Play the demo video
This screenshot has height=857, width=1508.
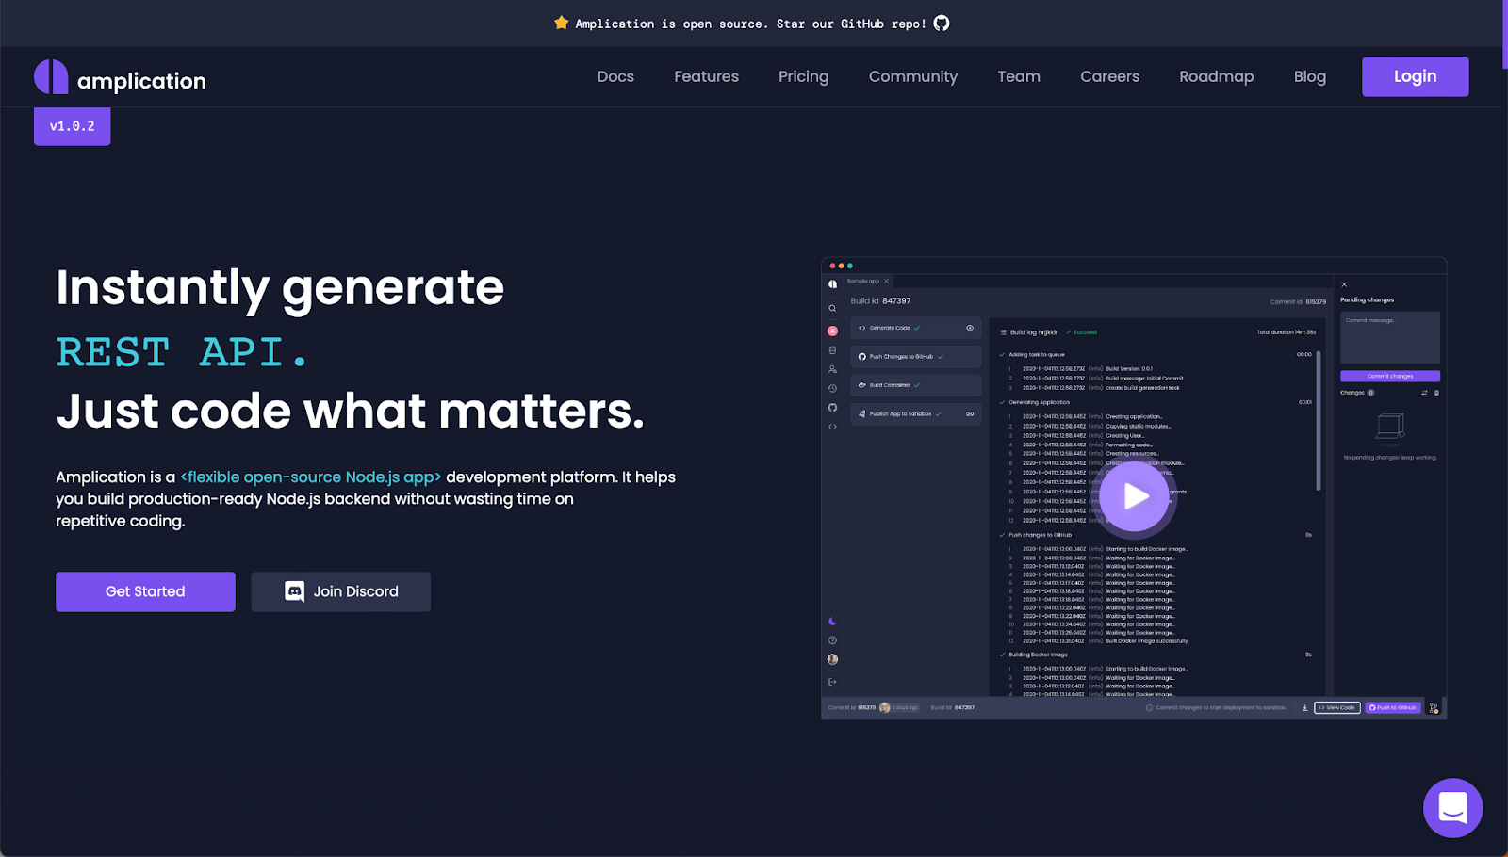[1136, 496]
